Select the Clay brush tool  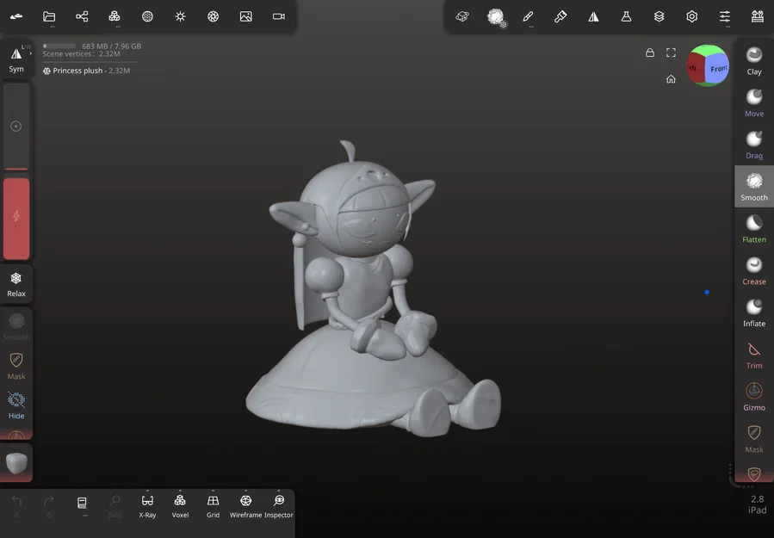click(x=753, y=61)
